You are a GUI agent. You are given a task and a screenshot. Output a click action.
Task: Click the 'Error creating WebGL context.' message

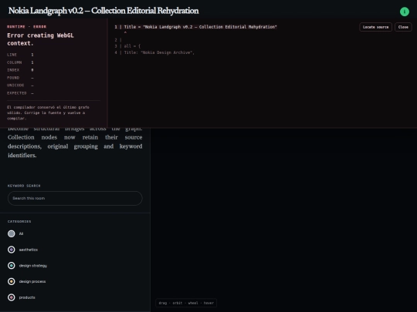[40, 39]
